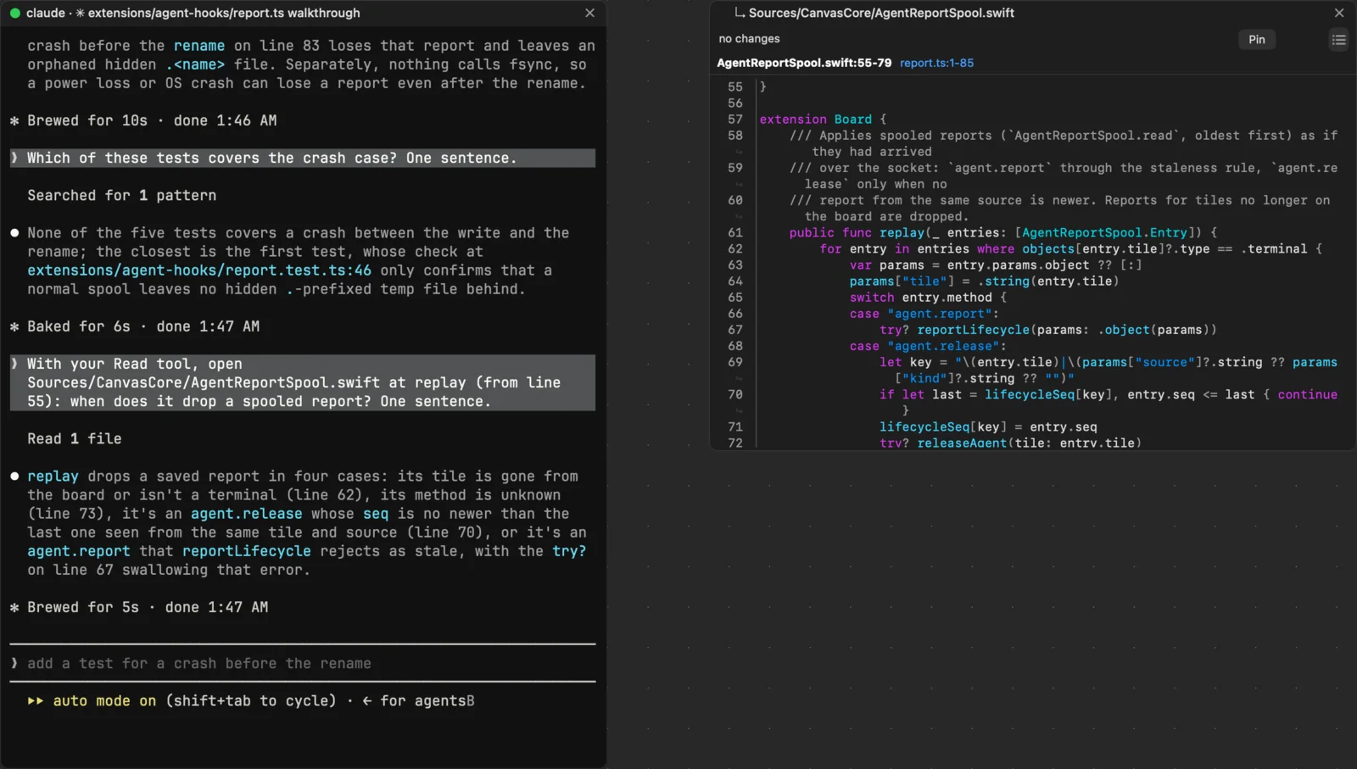The width and height of the screenshot is (1357, 769).
Task: Click the "switch entry.method {" code line
Action: point(928,298)
